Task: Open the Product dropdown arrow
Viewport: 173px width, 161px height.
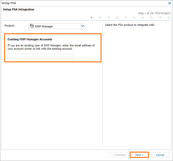Action: point(83,26)
